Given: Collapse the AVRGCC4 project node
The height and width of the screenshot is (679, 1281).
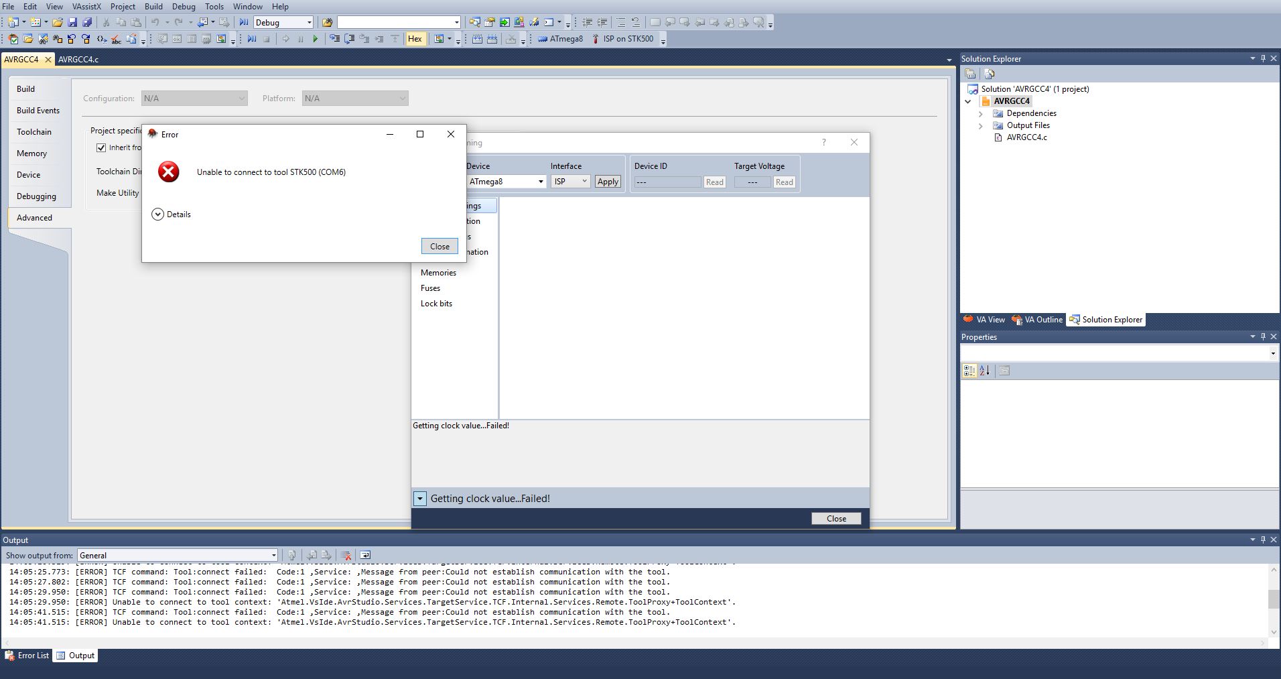Looking at the screenshot, I should point(967,101).
